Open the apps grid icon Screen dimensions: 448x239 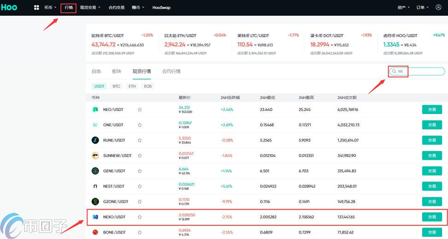pos(36,7)
